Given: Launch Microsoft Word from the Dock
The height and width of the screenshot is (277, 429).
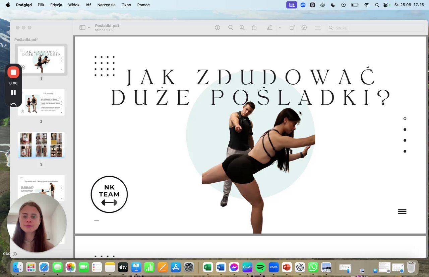Looking at the screenshot, I should coord(221,267).
